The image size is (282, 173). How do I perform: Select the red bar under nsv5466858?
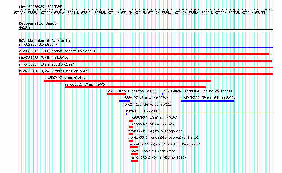(x=131, y=134)
